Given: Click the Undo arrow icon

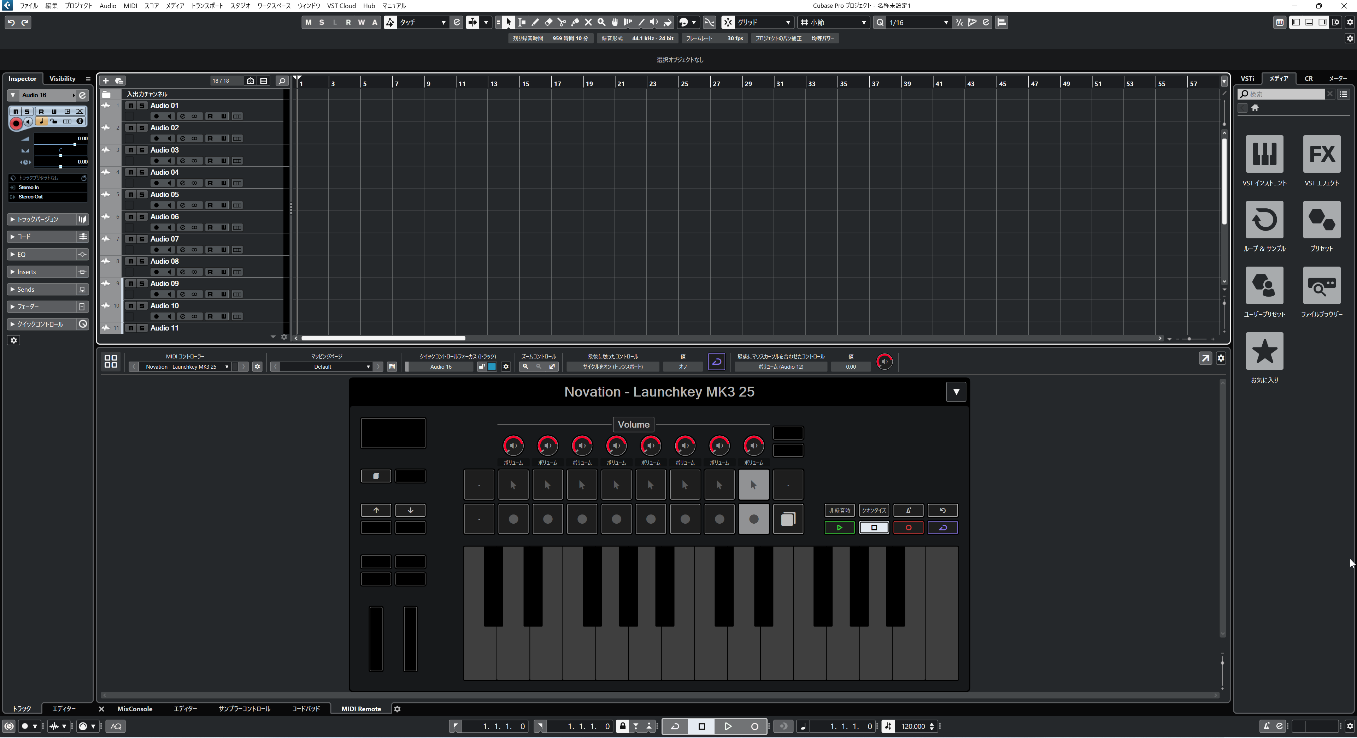Looking at the screenshot, I should (11, 22).
